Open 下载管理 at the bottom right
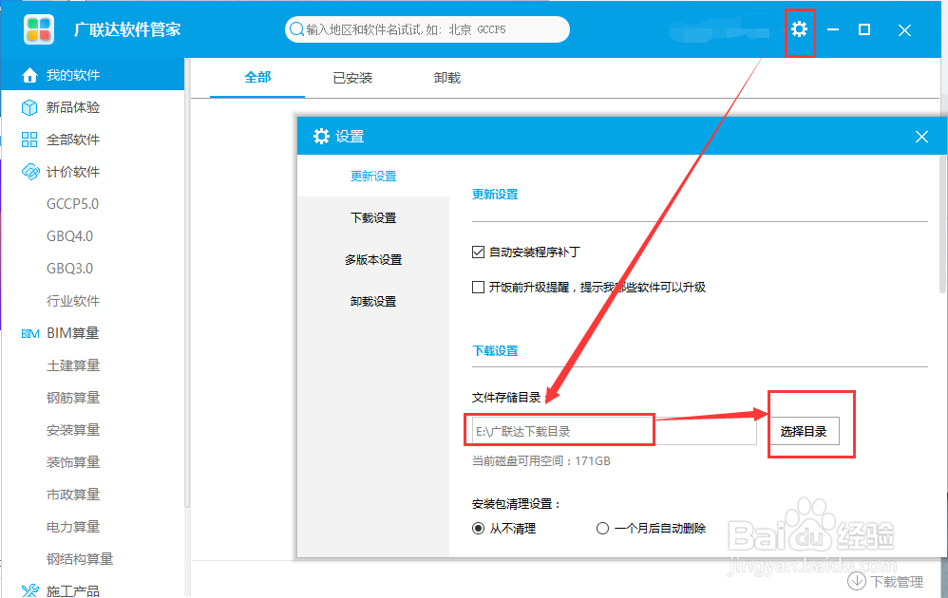948x598 pixels. pos(885,582)
